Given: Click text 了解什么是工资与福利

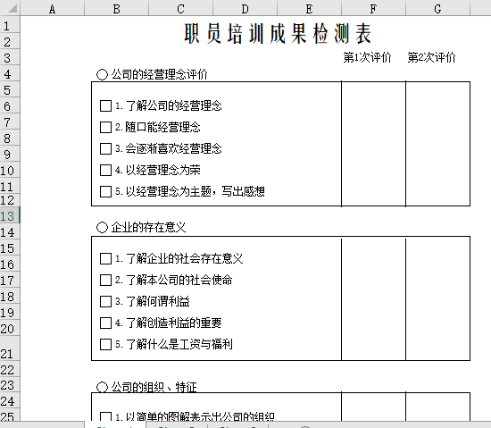Looking at the screenshot, I should coord(179,344).
